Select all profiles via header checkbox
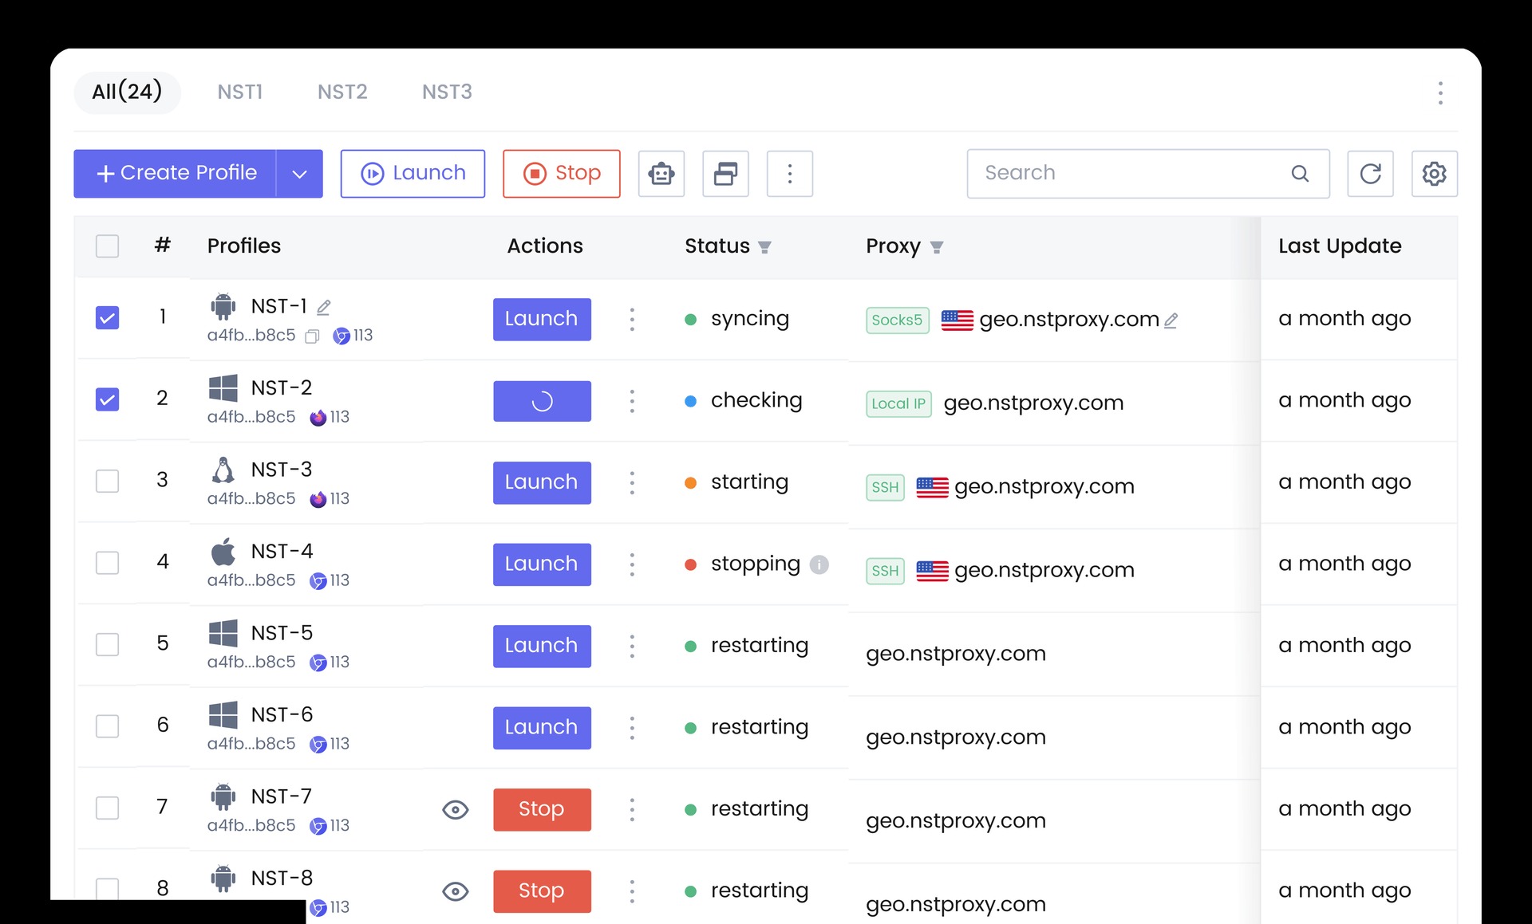The width and height of the screenshot is (1532, 924). [x=107, y=246]
